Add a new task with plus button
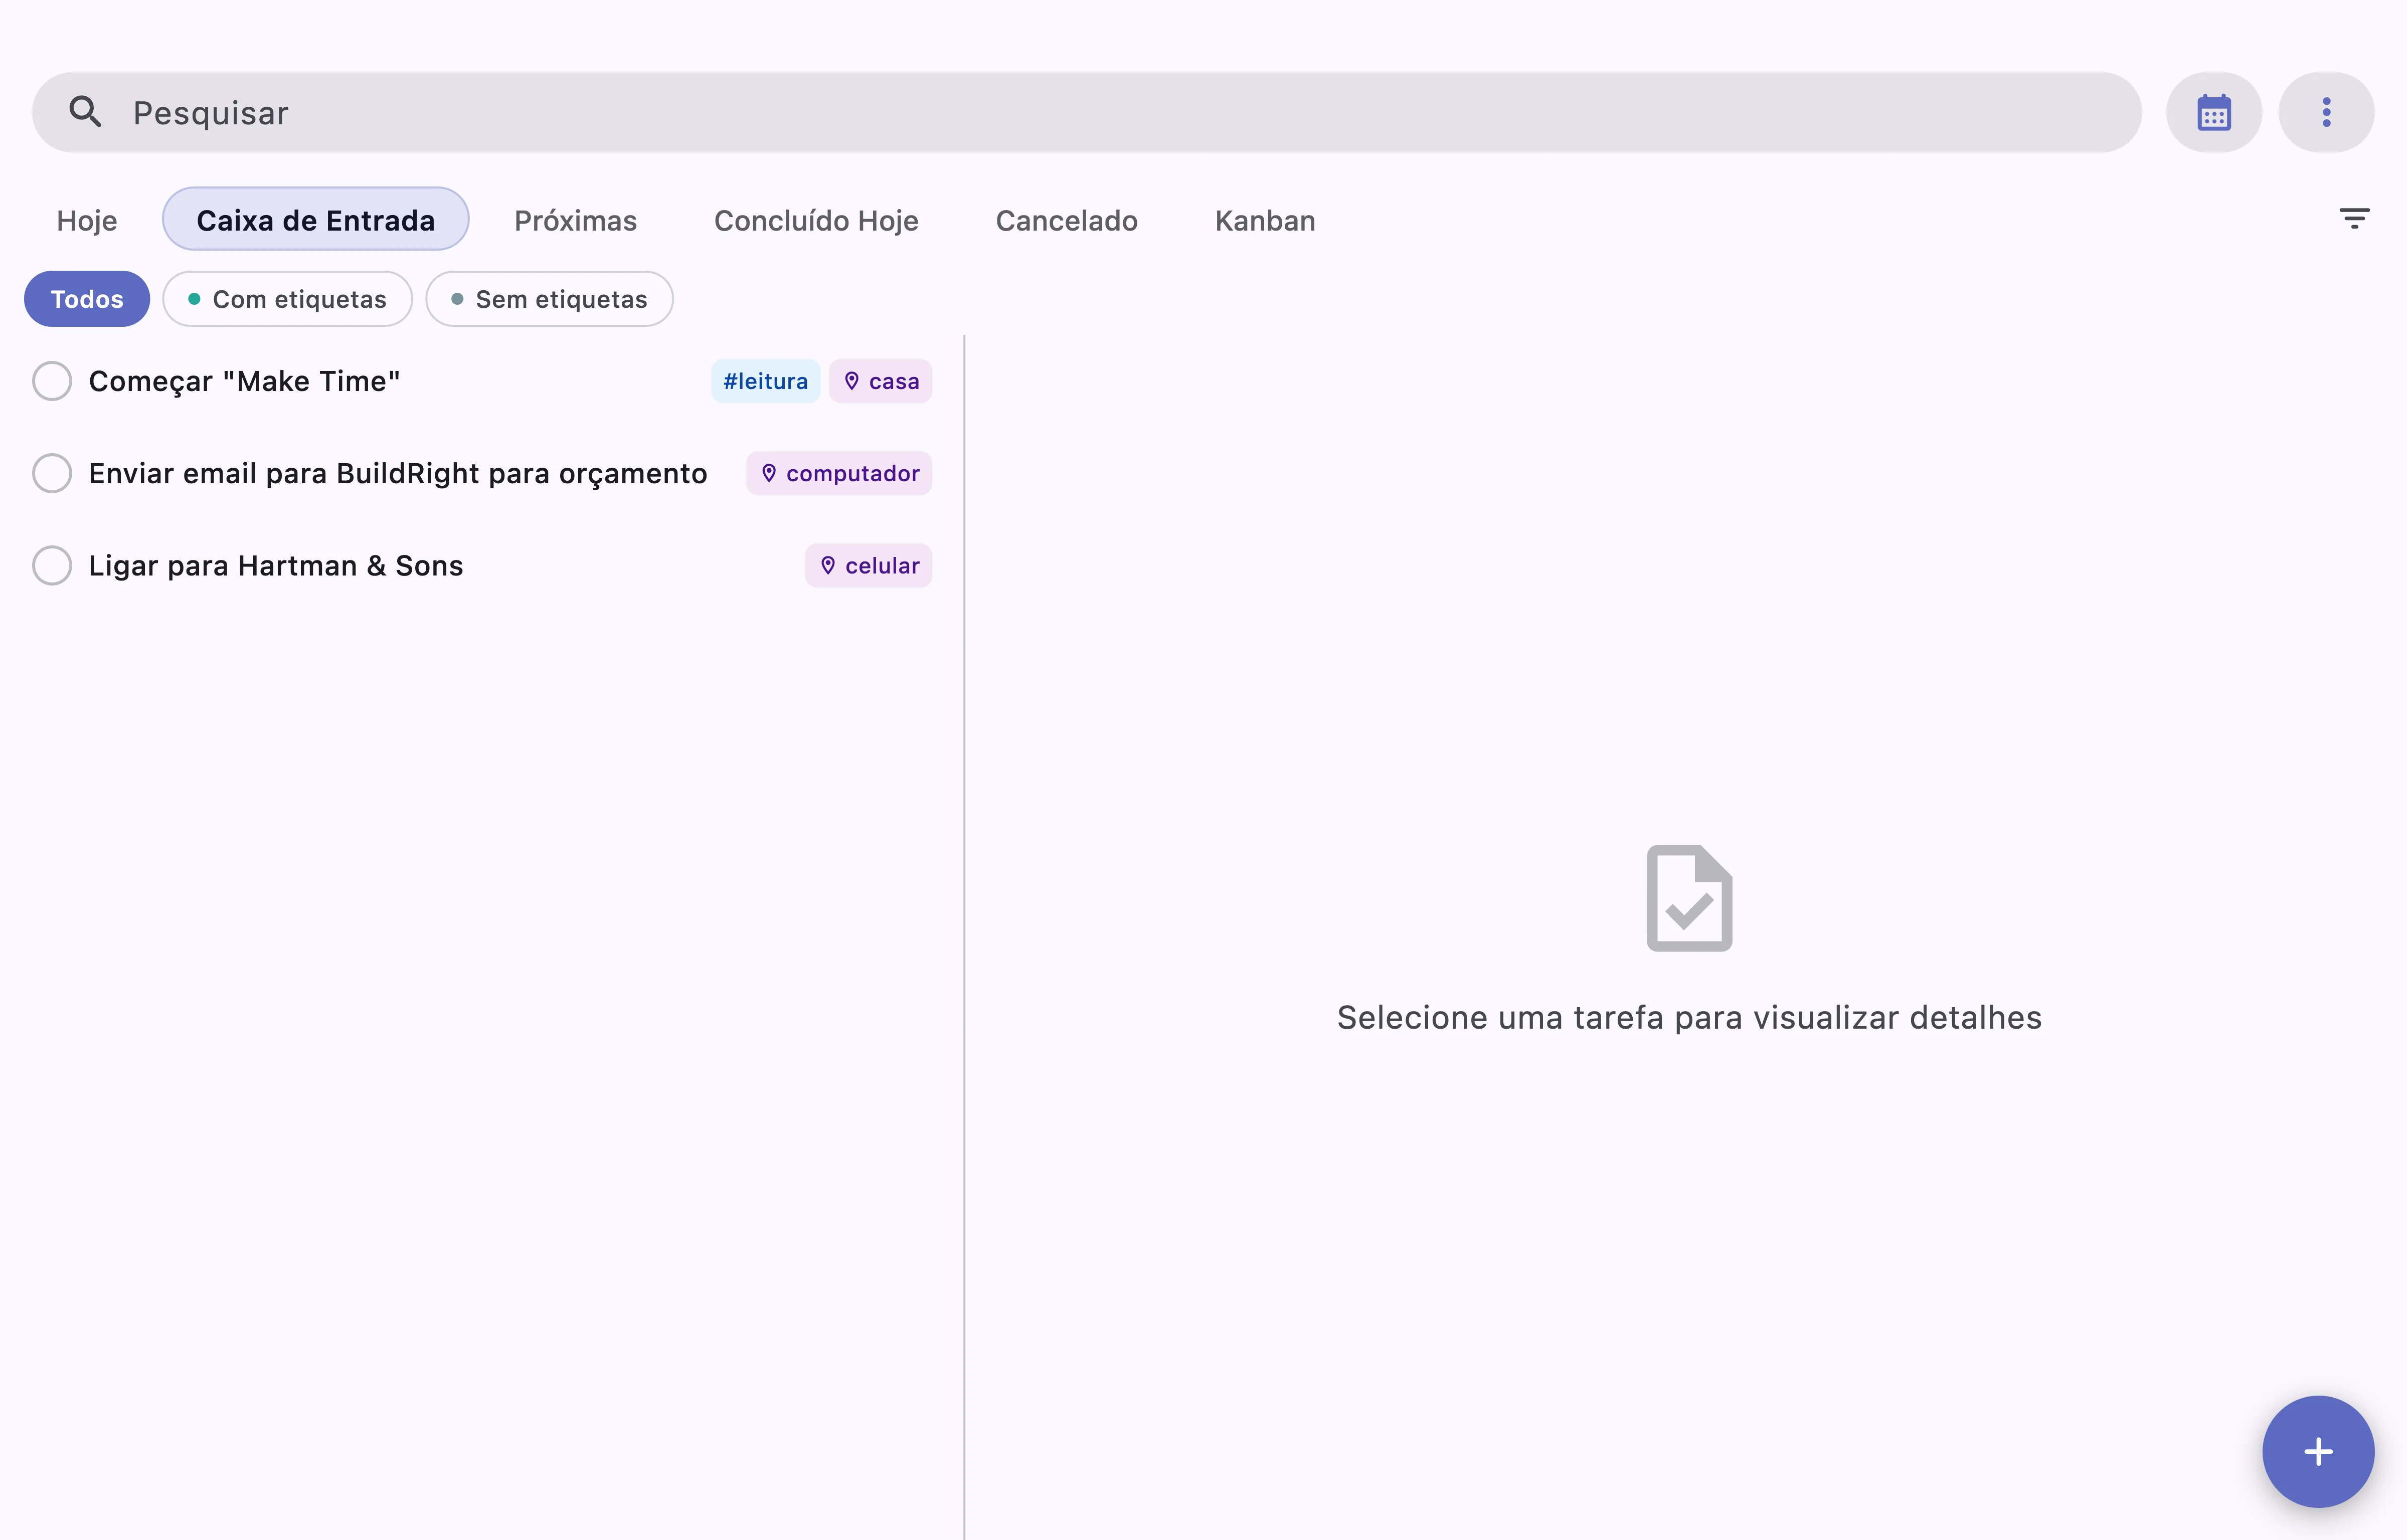2407x1540 pixels. (2318, 1451)
